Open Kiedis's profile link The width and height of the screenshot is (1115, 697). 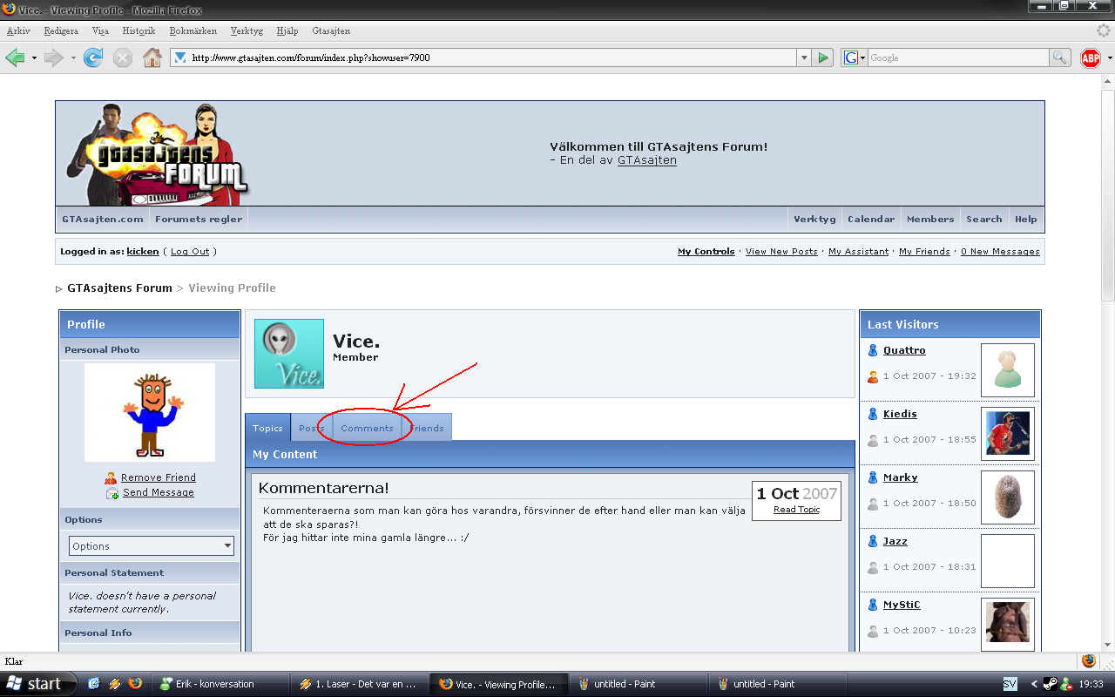[900, 414]
